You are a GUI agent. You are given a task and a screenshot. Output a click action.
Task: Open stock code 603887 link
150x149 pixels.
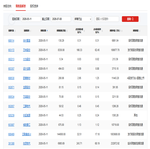pos(11,125)
